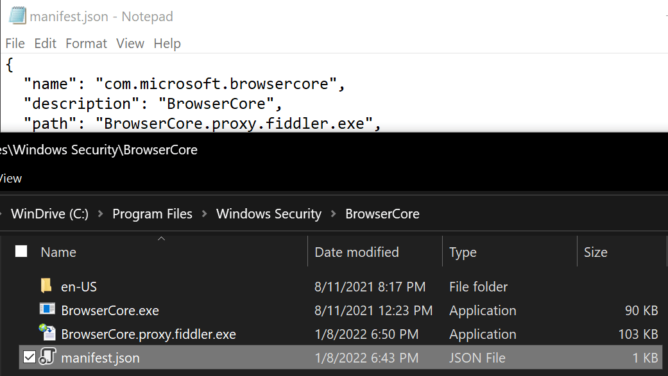
Task: Uncheck the manifest.json item checkbox
Action: tap(29, 357)
